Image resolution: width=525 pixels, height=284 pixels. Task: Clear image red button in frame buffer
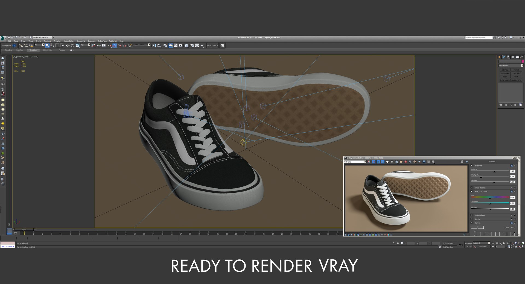[x=406, y=162]
